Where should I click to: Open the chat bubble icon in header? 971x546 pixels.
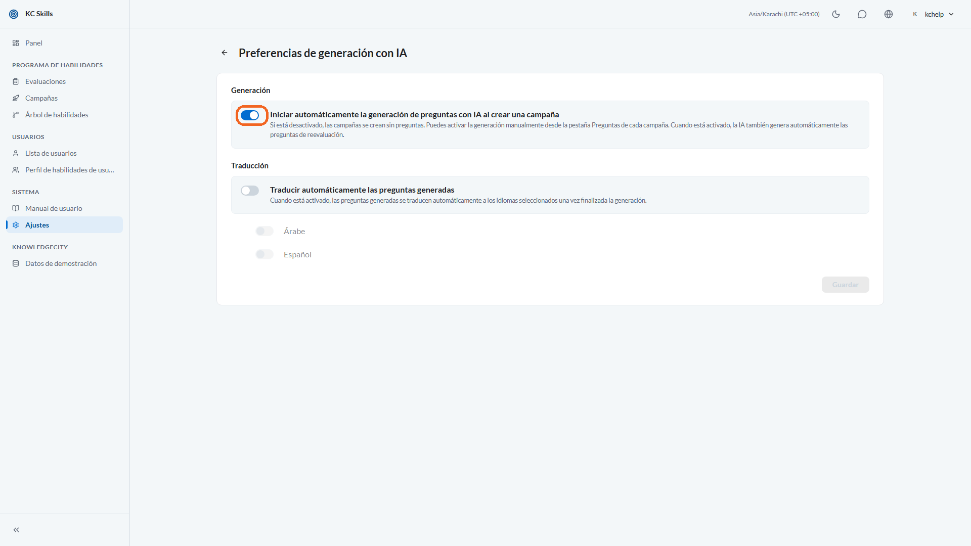coord(862,14)
